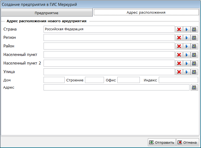
Task: Clear Населенный пункт field with red X
Action: pyautogui.click(x=179, y=55)
